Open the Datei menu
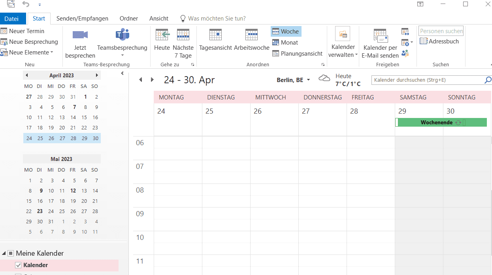 coord(13,18)
